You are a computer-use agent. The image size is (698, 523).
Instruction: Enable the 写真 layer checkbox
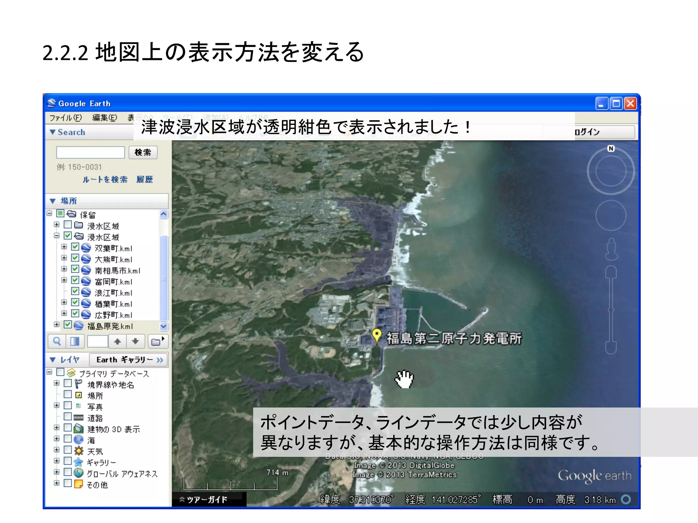click(x=68, y=405)
